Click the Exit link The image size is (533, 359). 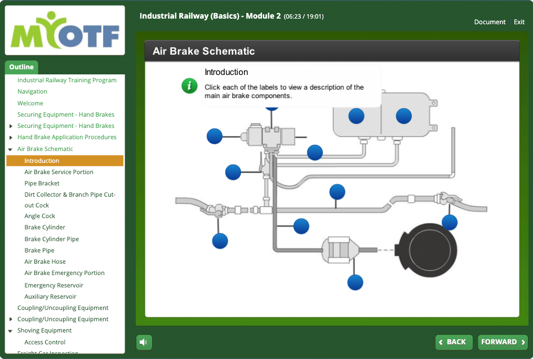[x=519, y=22]
